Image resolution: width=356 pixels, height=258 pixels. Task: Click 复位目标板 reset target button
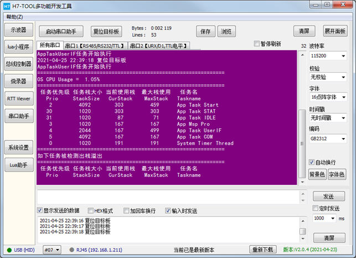pyautogui.click(x=106, y=32)
